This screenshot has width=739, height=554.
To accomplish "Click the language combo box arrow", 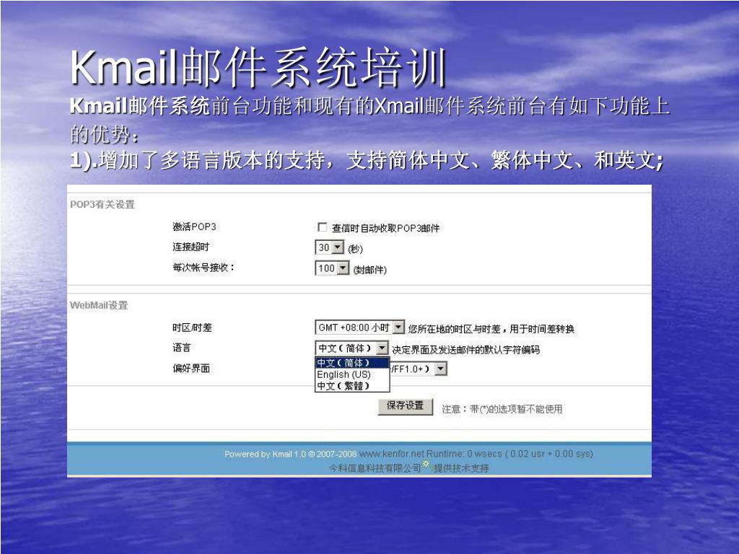I will pyautogui.click(x=382, y=348).
